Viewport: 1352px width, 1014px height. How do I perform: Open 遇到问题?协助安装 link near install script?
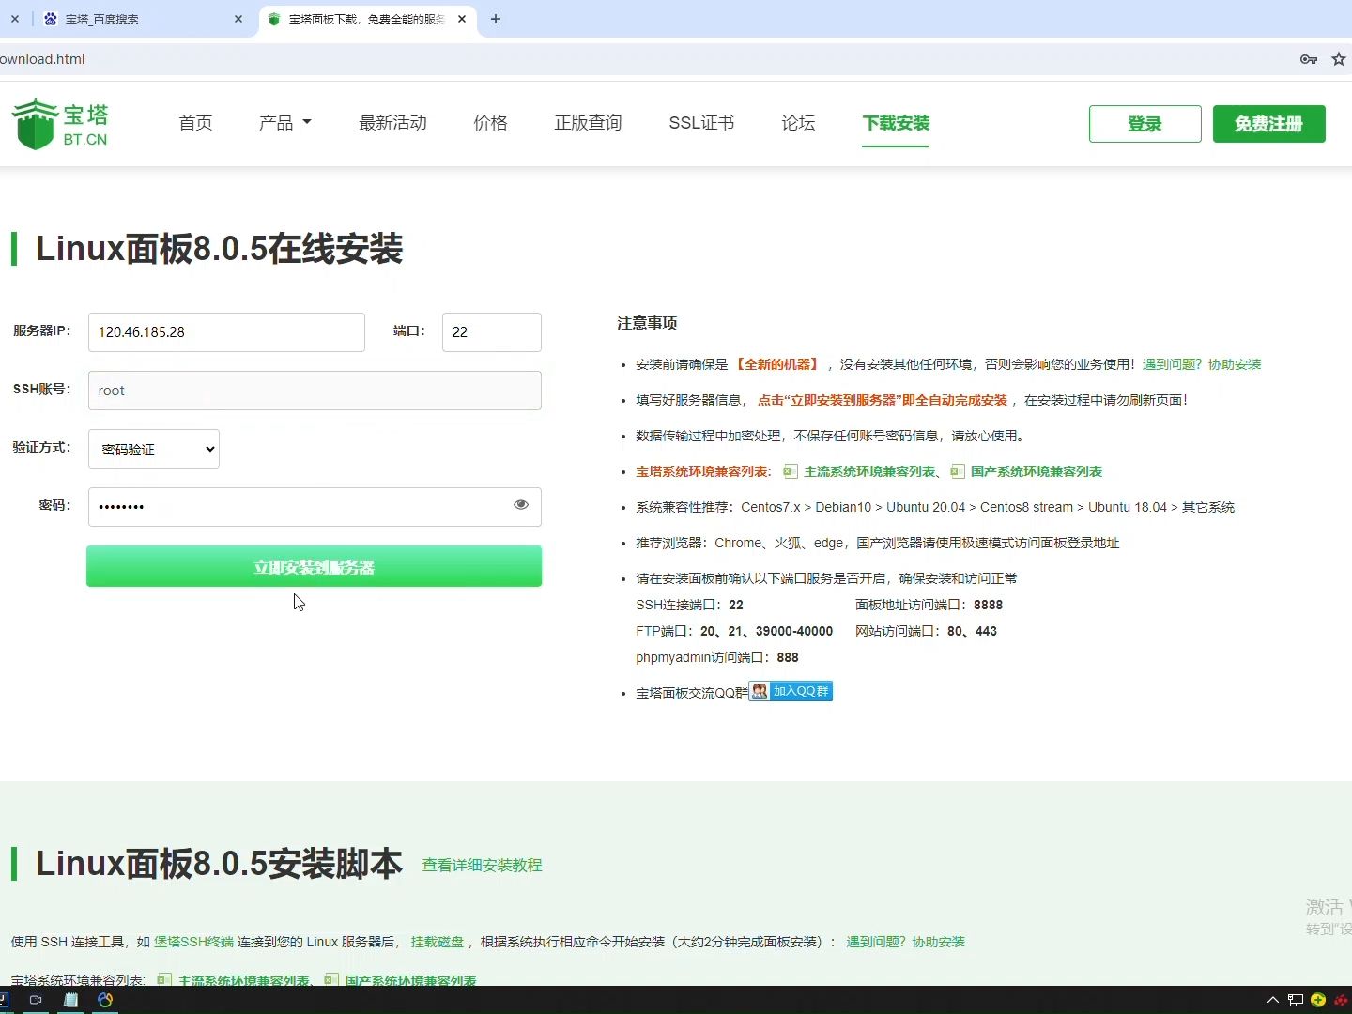(x=905, y=942)
